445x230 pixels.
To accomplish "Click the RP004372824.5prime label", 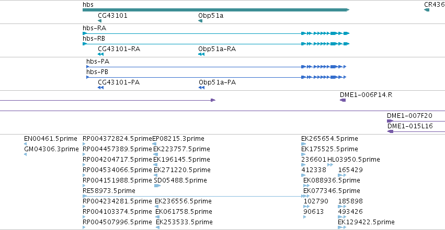I will coord(117,139).
